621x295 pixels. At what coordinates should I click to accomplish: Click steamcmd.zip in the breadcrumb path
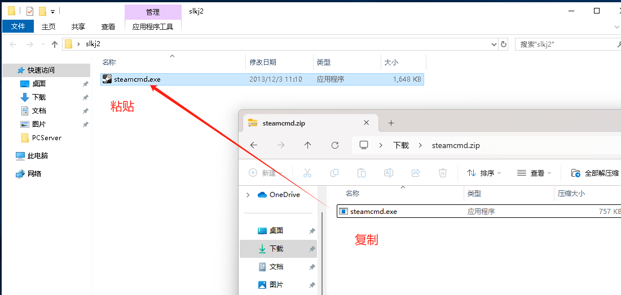(x=456, y=145)
